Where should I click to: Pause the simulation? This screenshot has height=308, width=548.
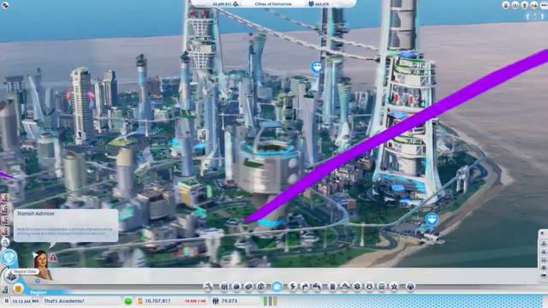(6, 300)
